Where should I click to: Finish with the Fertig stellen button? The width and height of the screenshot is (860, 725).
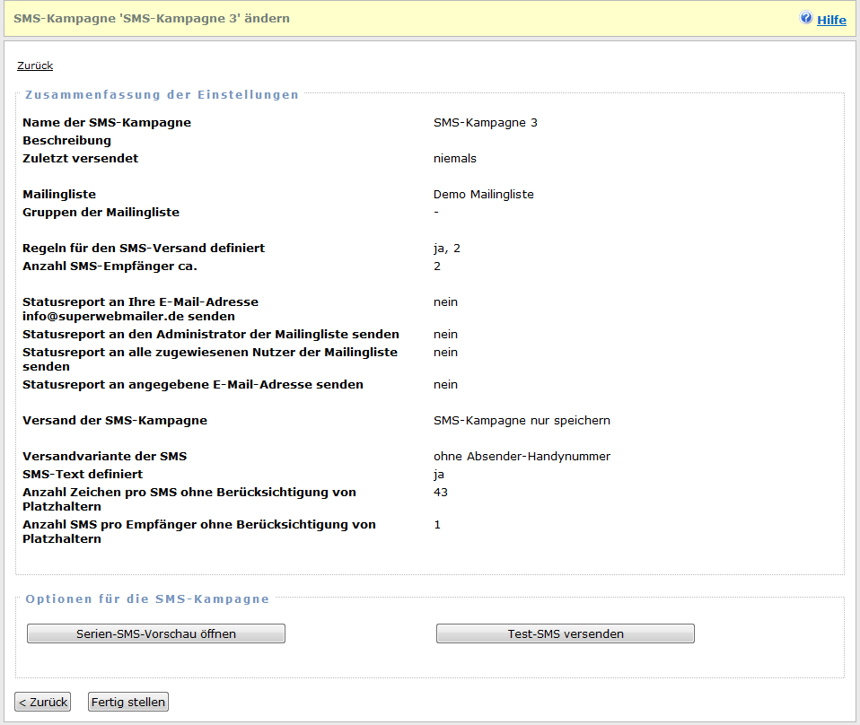[x=128, y=702]
